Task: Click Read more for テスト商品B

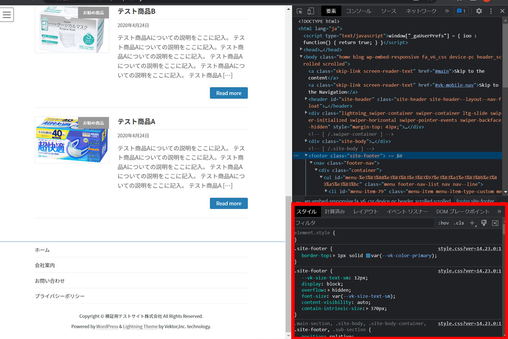Action: 229,93
